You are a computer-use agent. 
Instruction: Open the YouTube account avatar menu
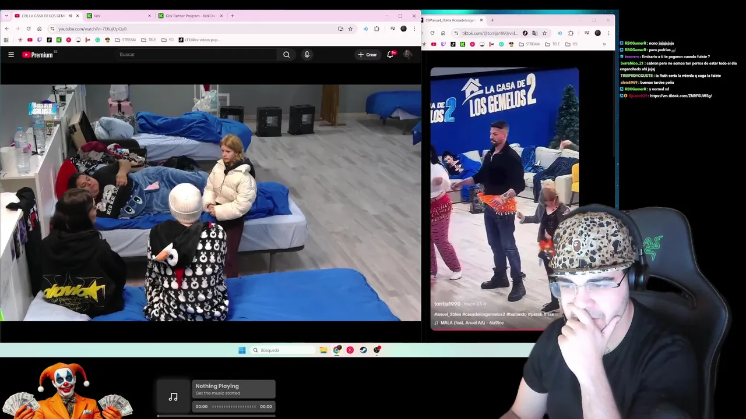click(408, 55)
